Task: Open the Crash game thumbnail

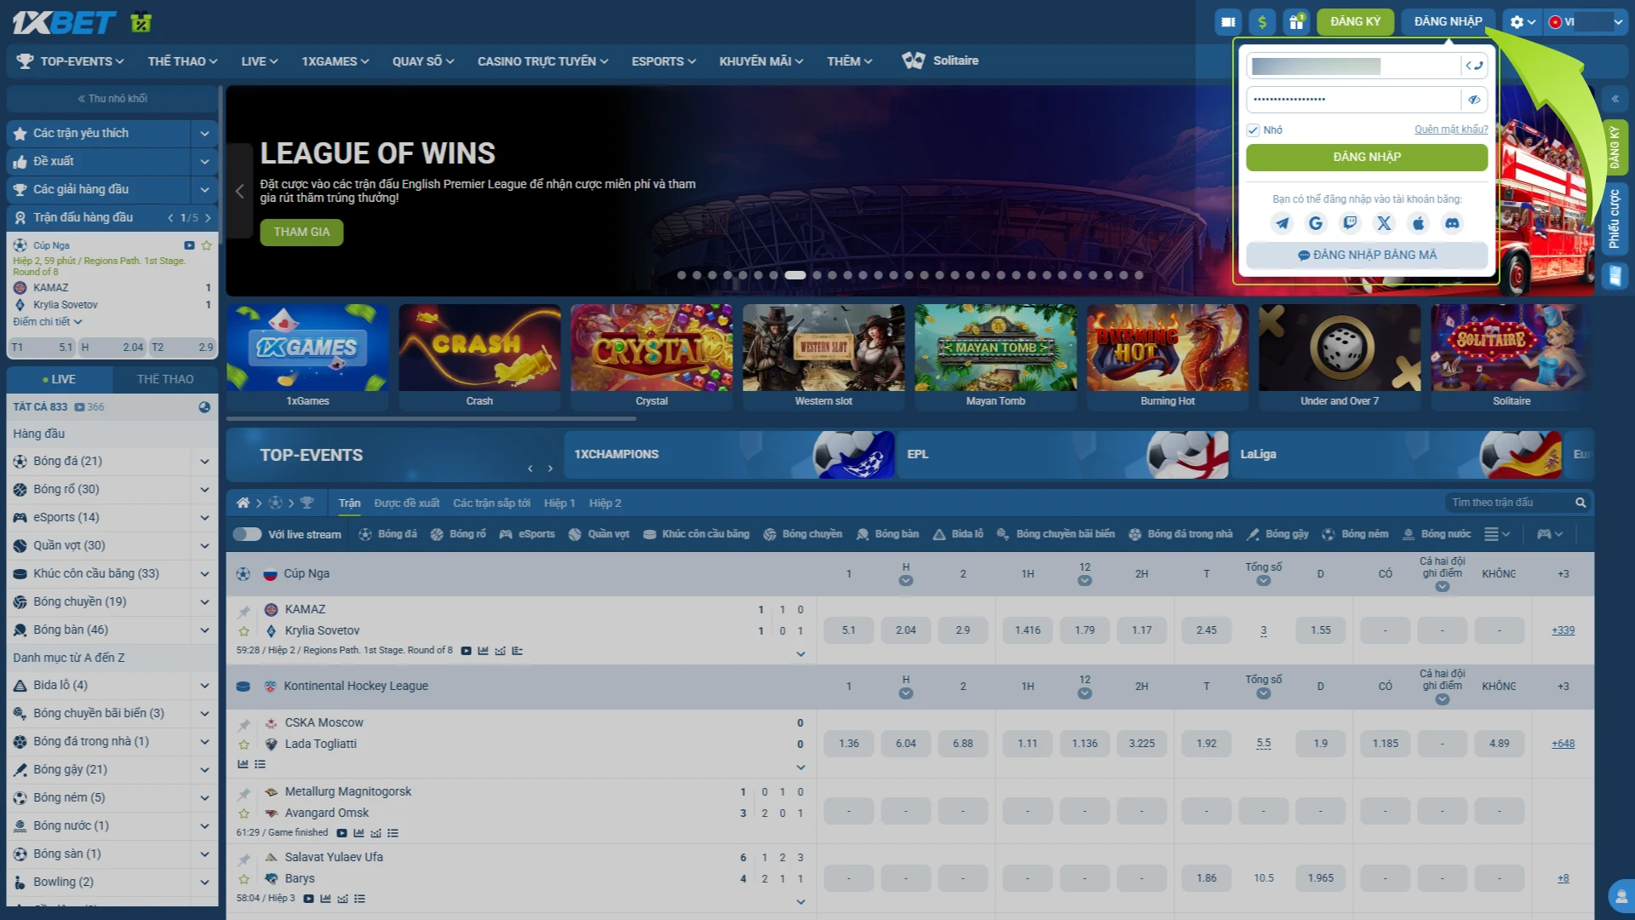Action: 479,357
